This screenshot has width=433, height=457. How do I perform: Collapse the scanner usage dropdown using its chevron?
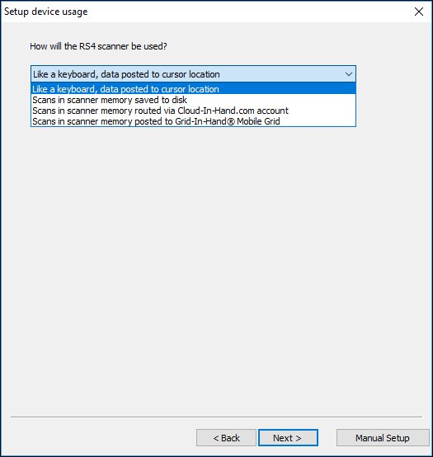point(349,74)
